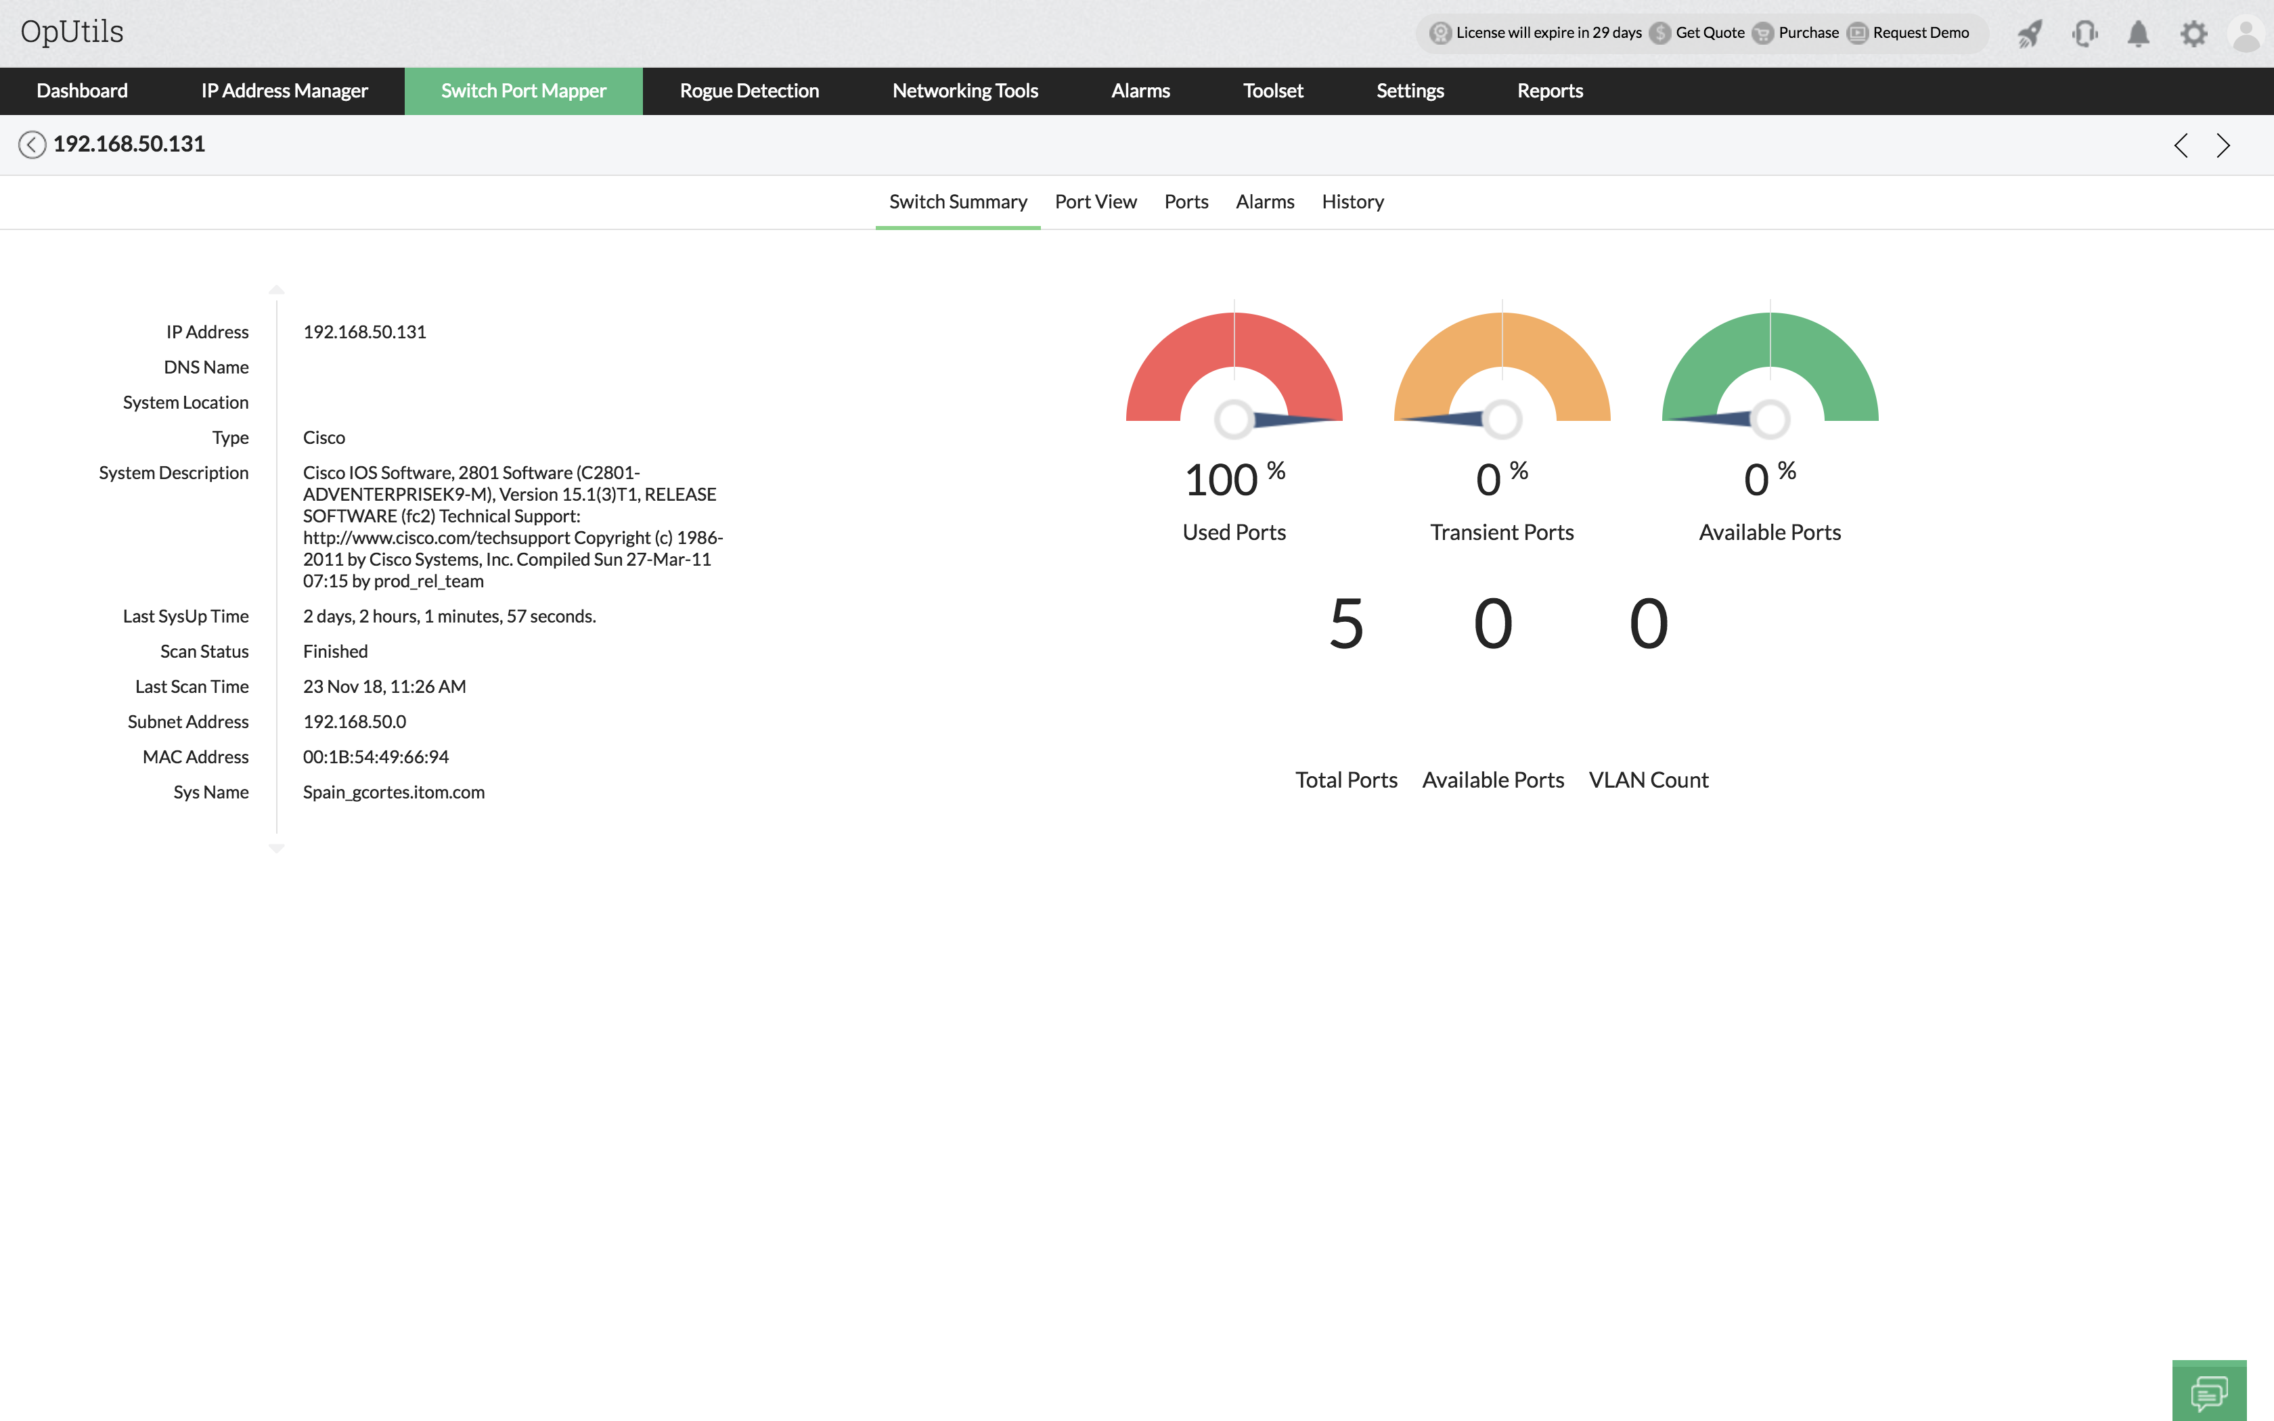
Task: Go to the next switch arrow
Action: (2223, 145)
